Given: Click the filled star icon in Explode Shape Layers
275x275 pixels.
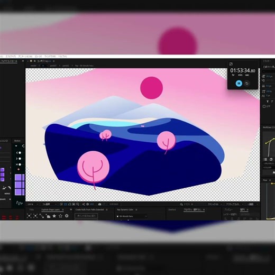Looking at the screenshot, I should [54, 216].
